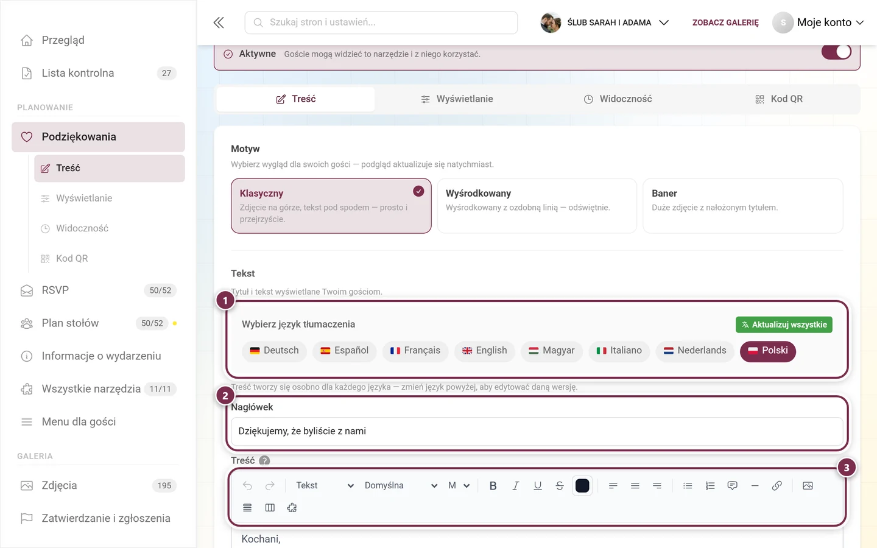Open the M font size dropdown
The width and height of the screenshot is (877, 548).
point(459,485)
